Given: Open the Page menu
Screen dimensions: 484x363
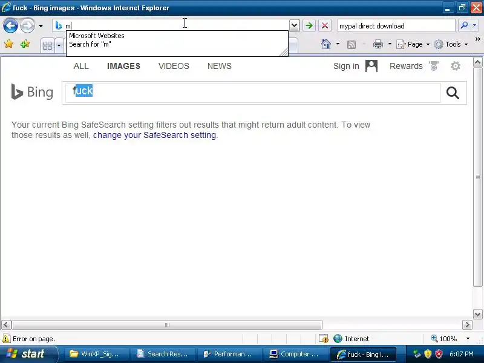Looking at the screenshot, I should coord(413,44).
